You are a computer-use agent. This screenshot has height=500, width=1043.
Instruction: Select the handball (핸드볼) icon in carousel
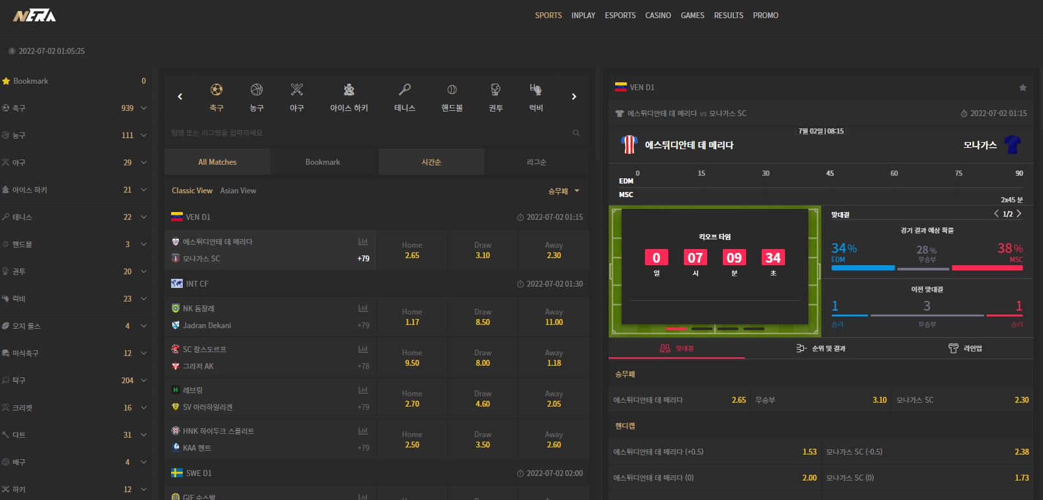452,89
